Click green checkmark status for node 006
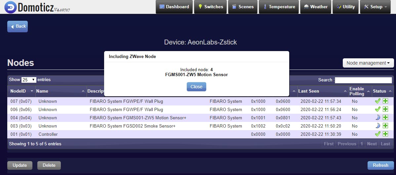The image size is (396, 175). (378, 109)
